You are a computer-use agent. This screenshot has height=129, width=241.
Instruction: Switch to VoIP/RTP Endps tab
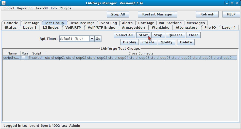[101, 27]
